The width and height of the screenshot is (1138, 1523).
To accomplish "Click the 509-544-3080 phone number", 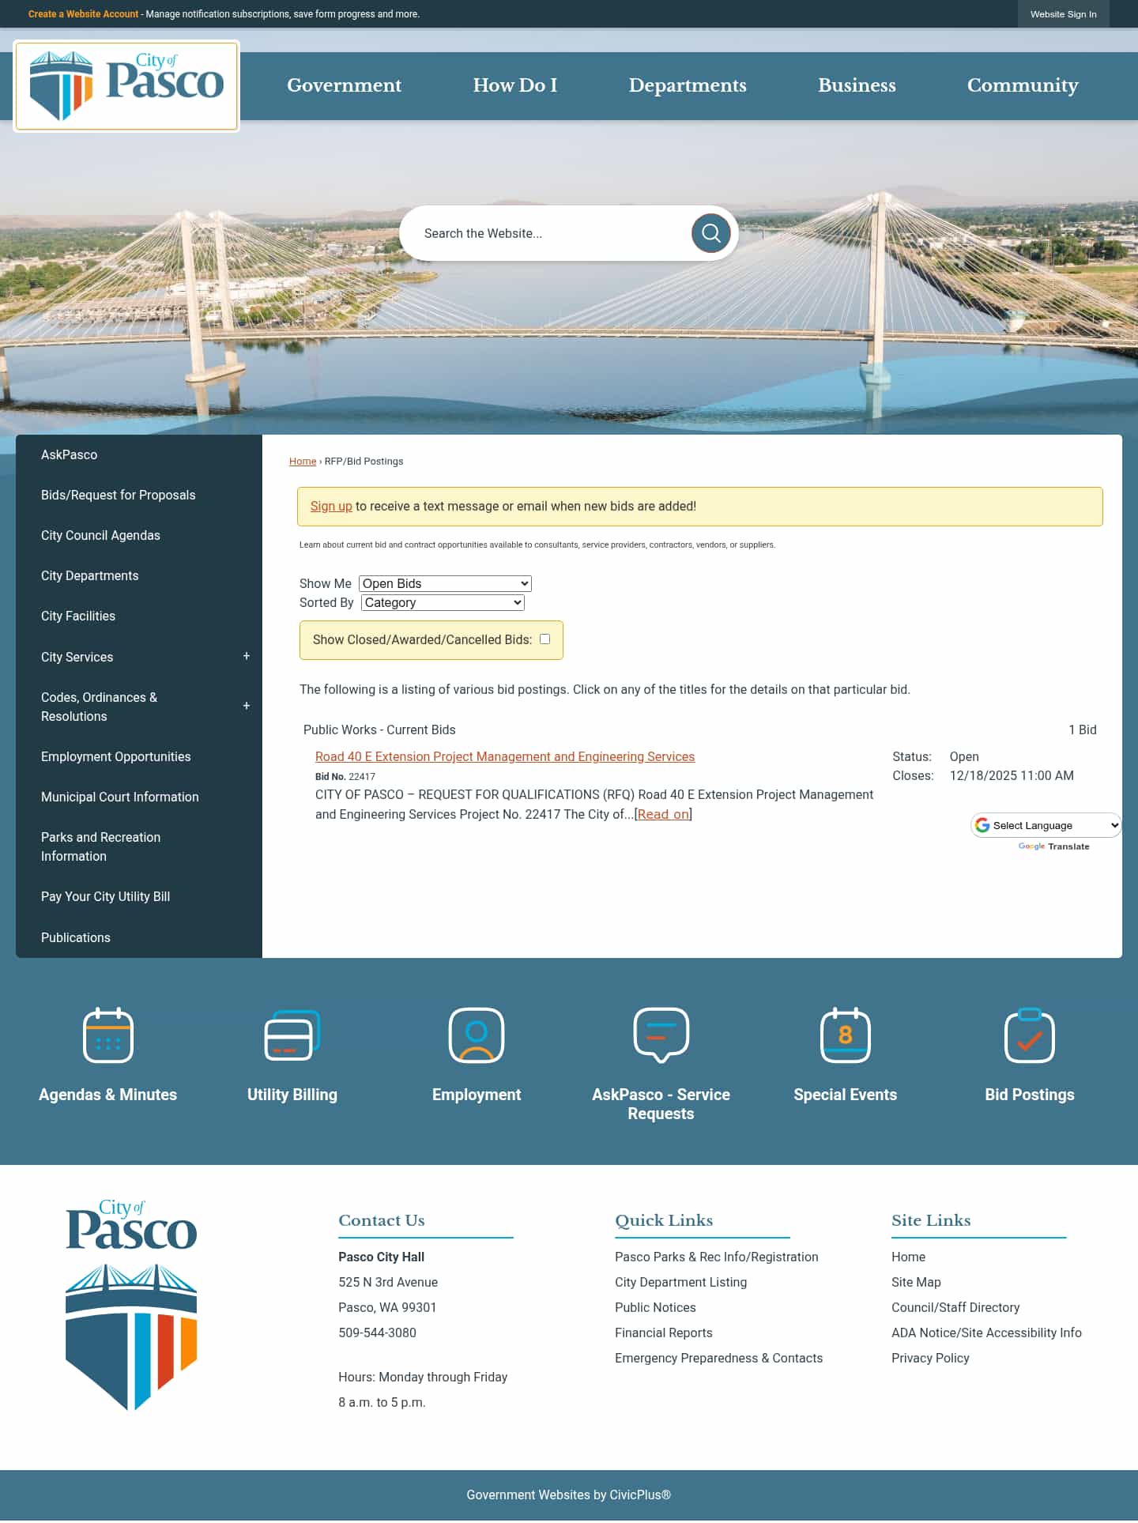I will (x=377, y=1333).
